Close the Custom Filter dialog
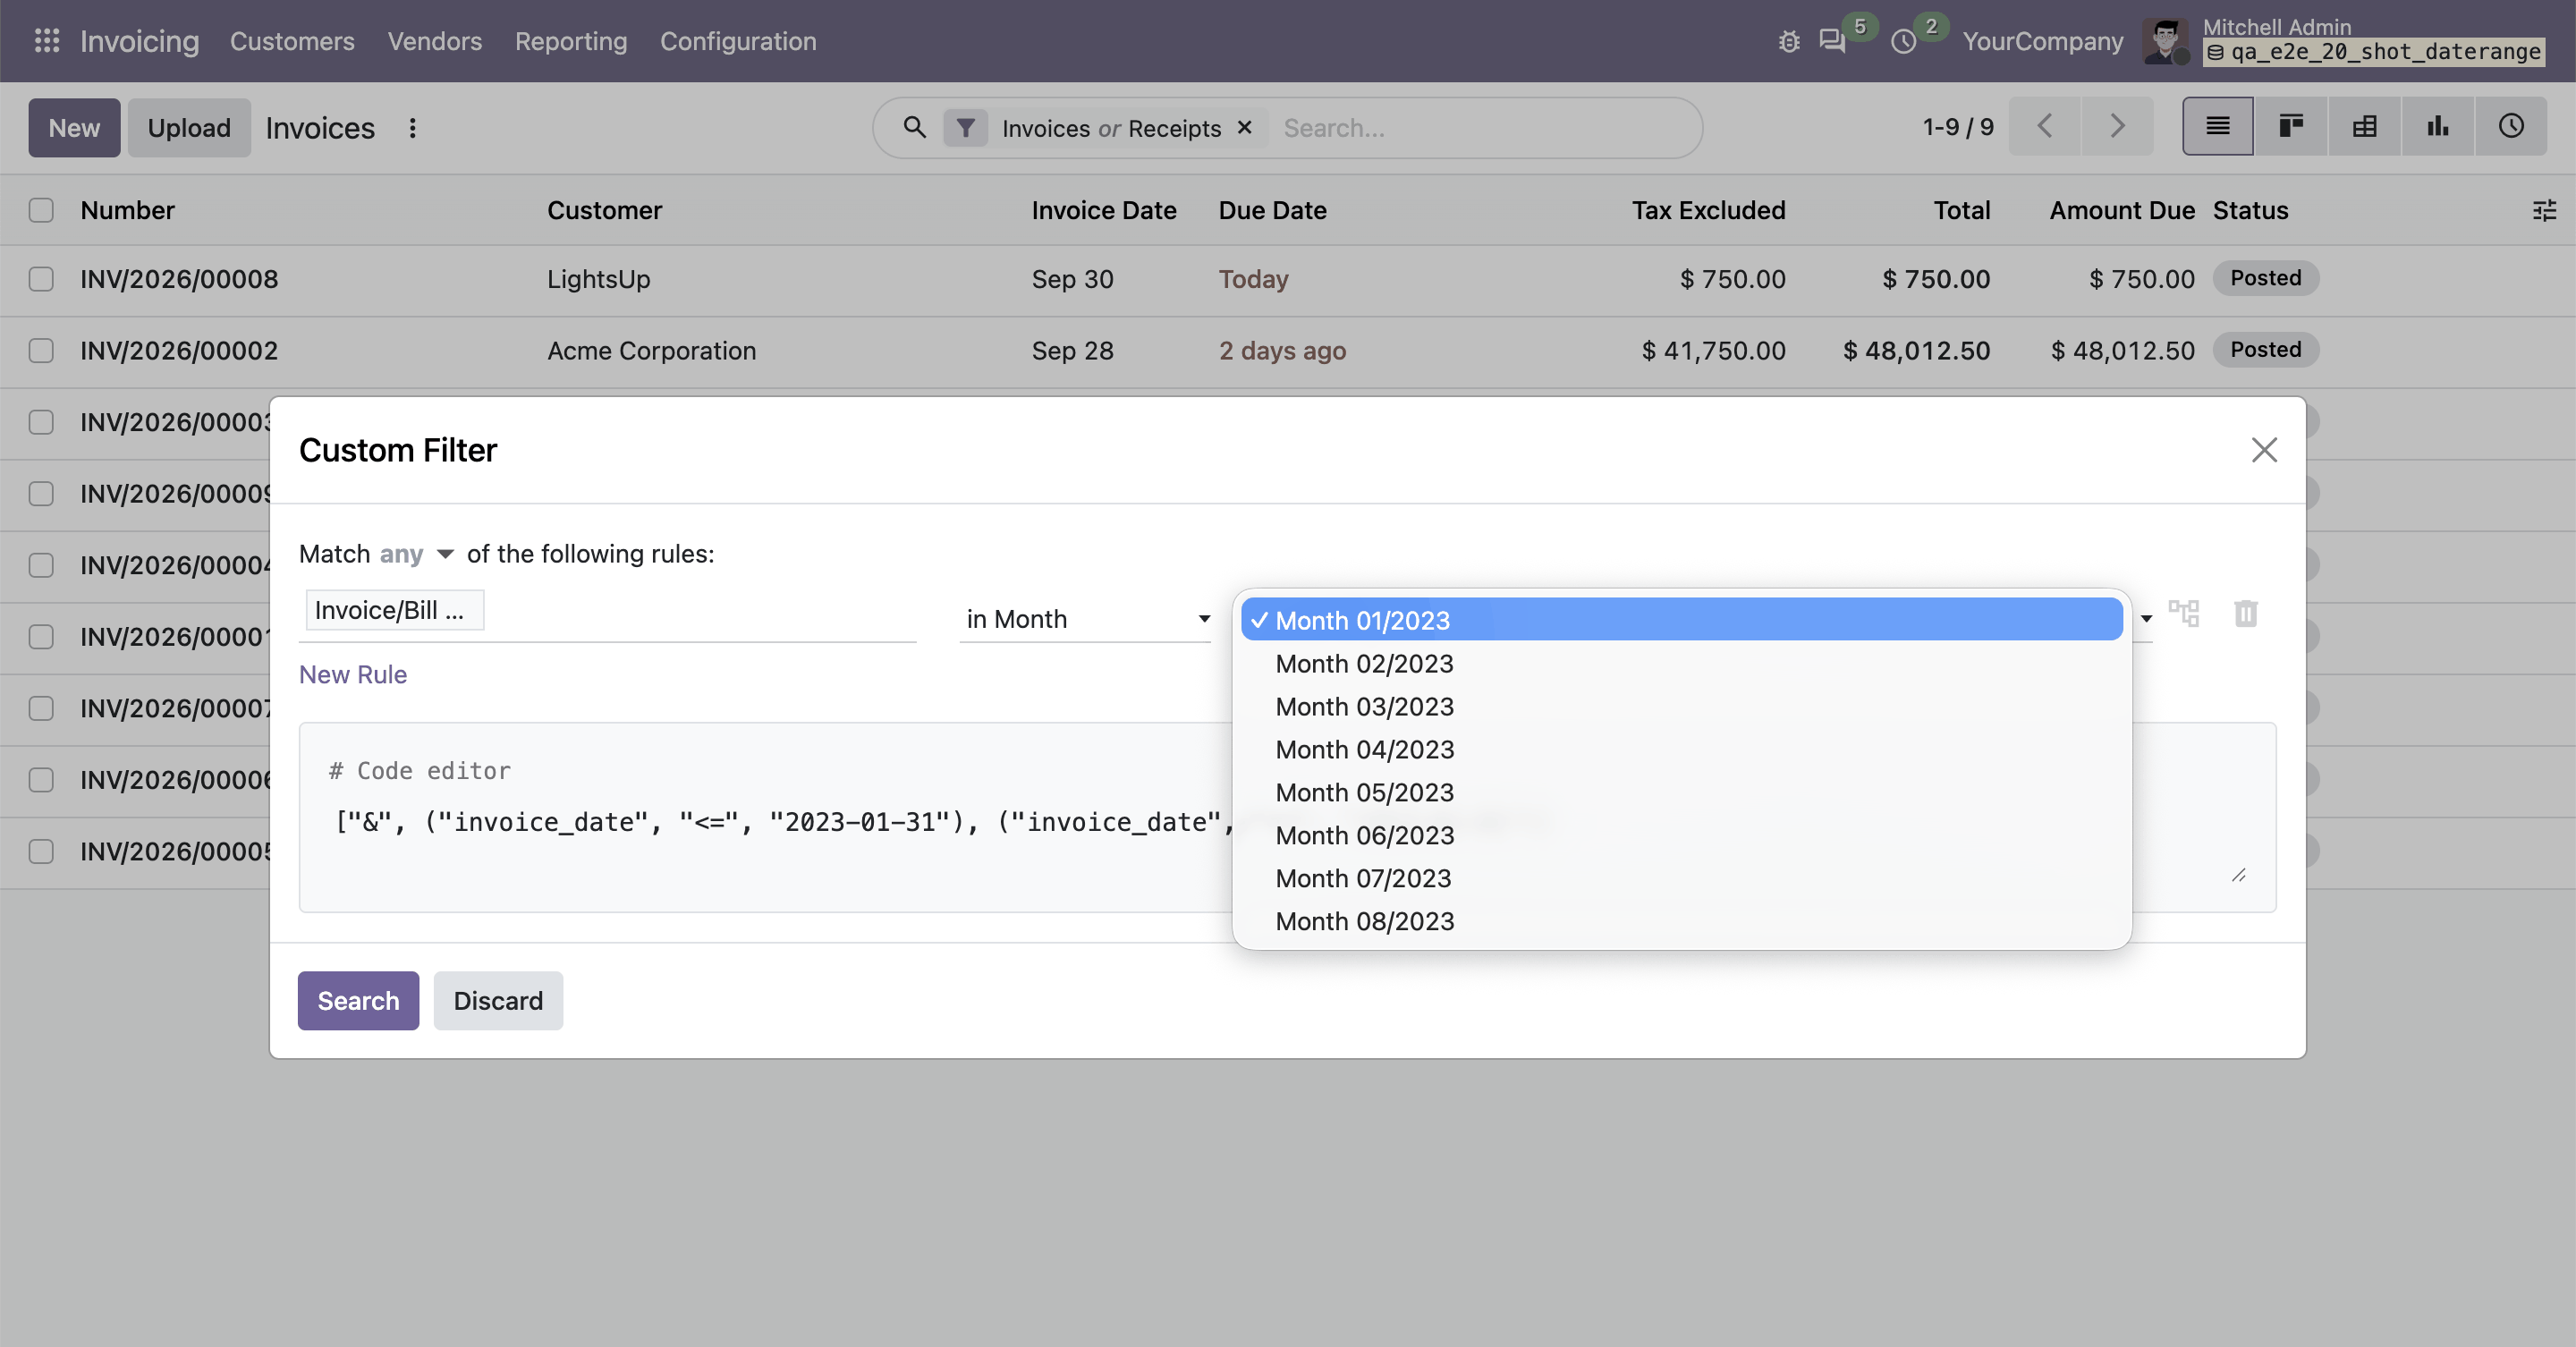This screenshot has width=2576, height=1347. click(x=2264, y=450)
